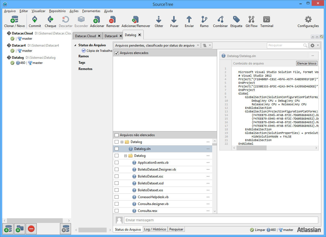Image resolution: width=326 pixels, height=237 pixels.
Task: Click the Descartar toolbar icon
Action: coord(65,20)
